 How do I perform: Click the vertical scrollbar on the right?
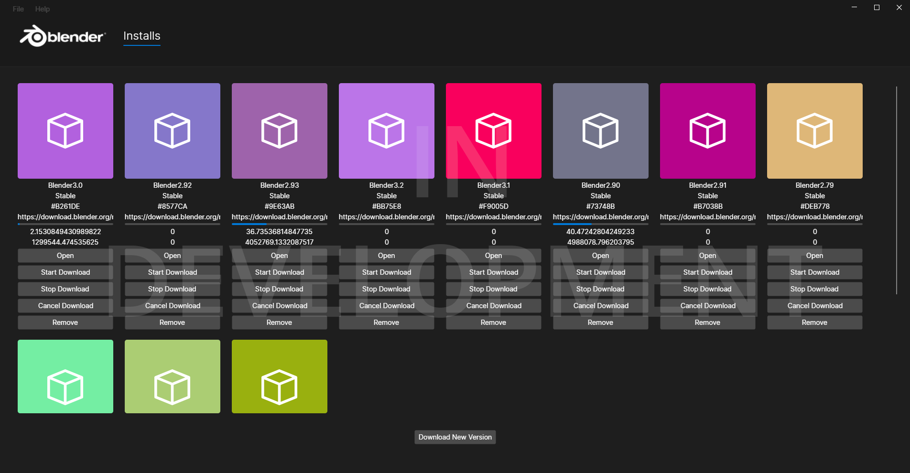(x=897, y=190)
